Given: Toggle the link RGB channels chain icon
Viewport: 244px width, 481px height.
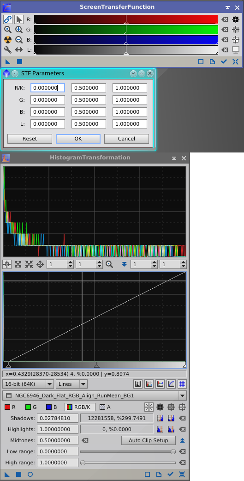Looking at the screenshot, I should click(x=8, y=19).
